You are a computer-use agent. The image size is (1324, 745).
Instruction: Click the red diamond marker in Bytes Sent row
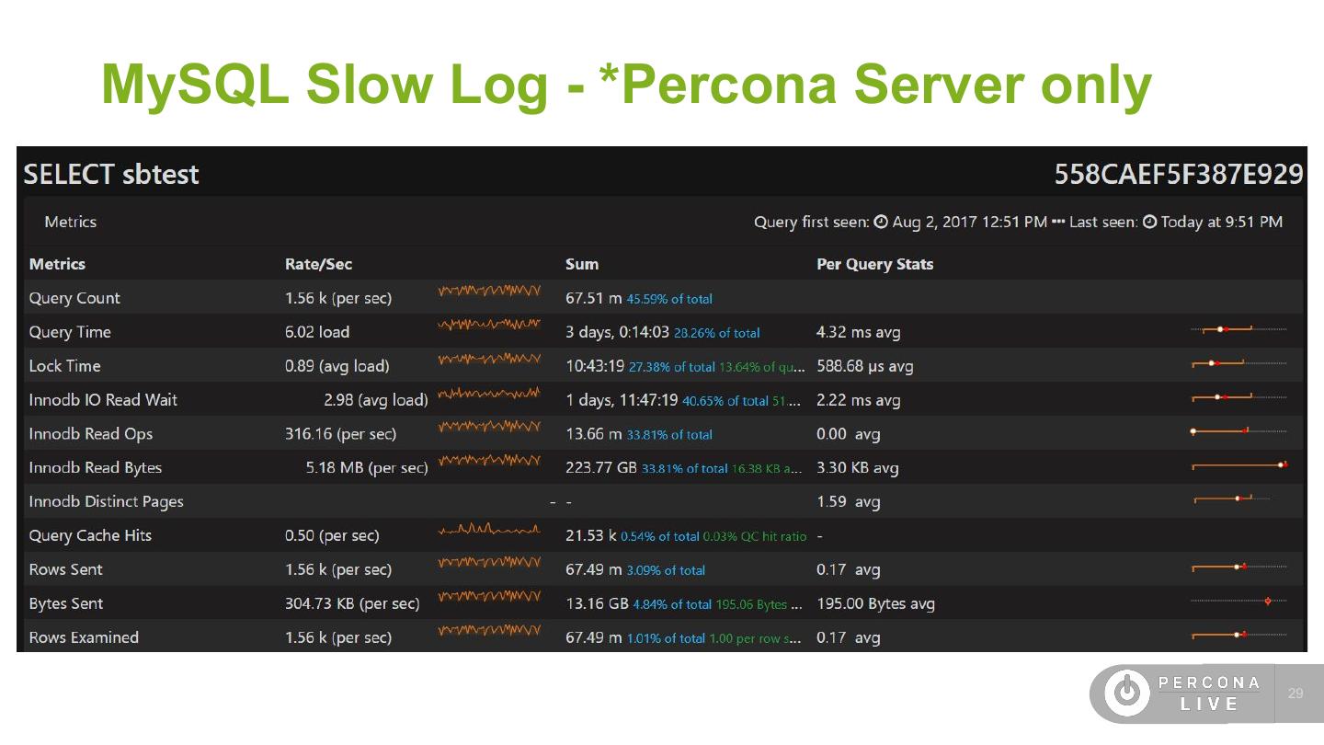pyautogui.click(x=1268, y=602)
